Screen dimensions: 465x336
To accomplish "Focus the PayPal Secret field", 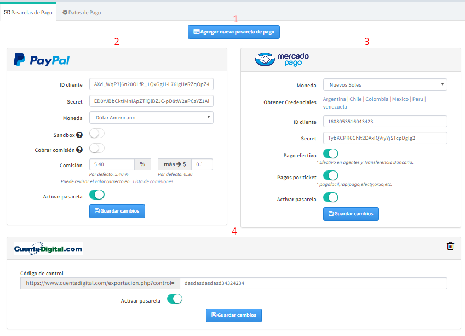I will click(x=151, y=101).
